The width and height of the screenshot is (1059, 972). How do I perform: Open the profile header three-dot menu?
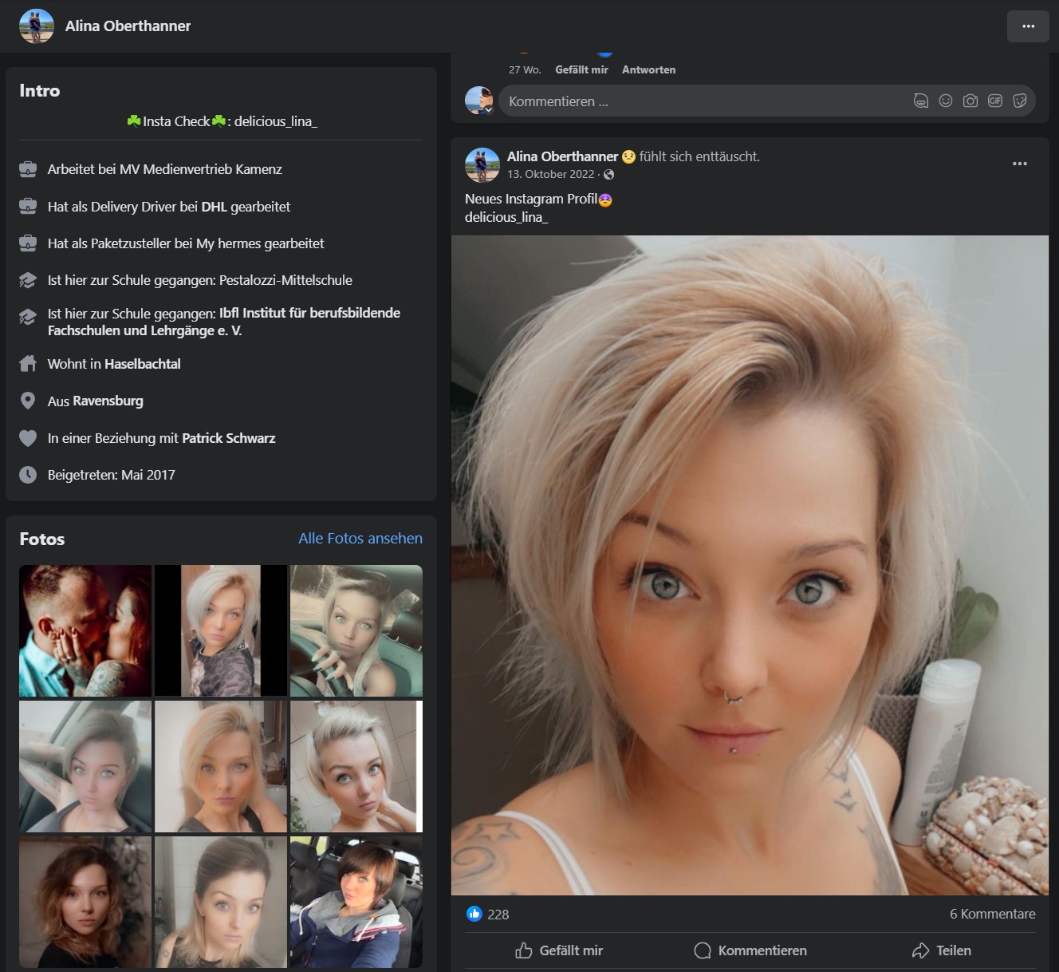pyautogui.click(x=1028, y=26)
